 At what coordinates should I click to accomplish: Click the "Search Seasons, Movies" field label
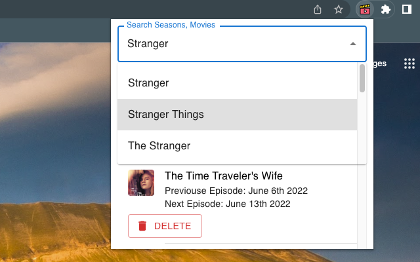[x=171, y=25]
